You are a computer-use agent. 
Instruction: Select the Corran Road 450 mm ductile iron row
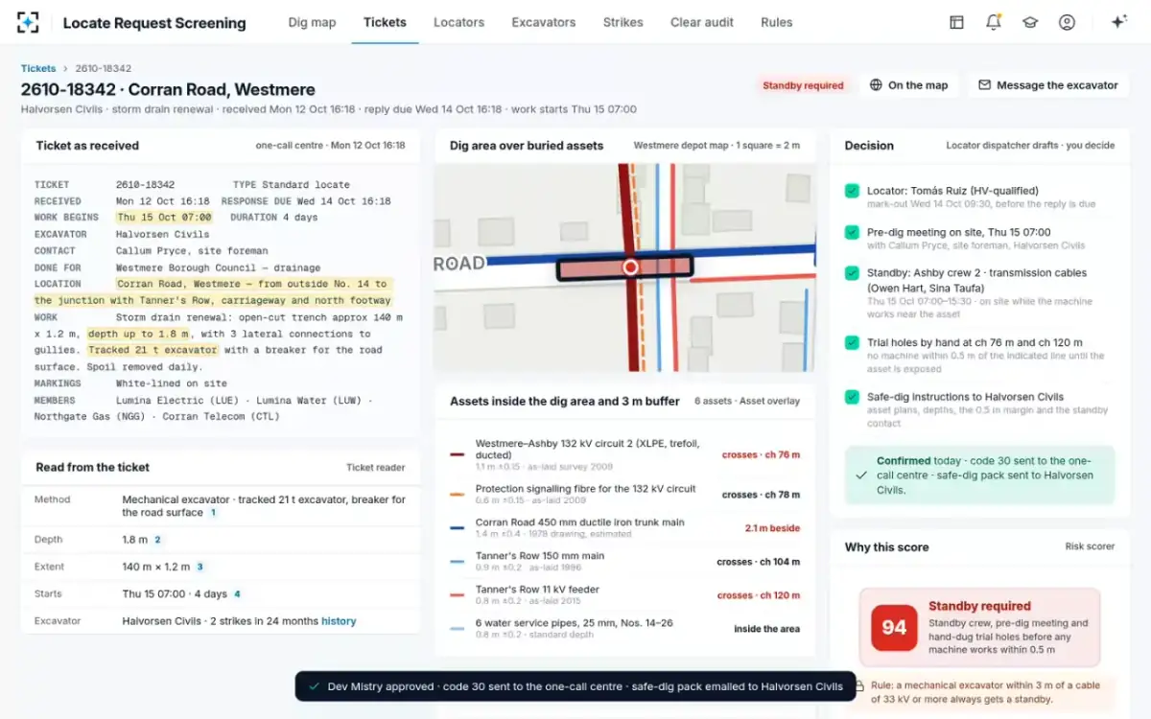[625, 528]
